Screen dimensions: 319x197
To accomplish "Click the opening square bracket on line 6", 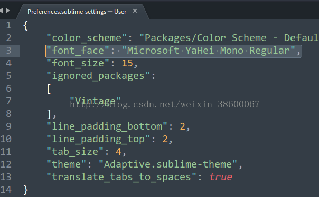I will tap(49, 89).
